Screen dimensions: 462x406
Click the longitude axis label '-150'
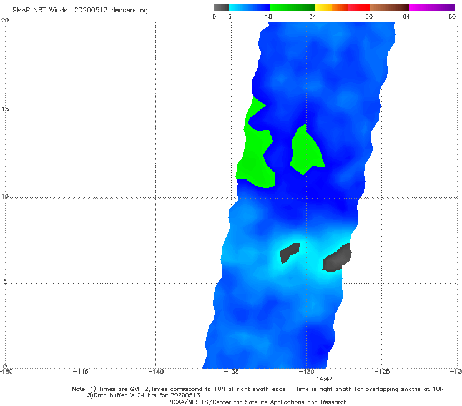pyautogui.click(x=6, y=372)
